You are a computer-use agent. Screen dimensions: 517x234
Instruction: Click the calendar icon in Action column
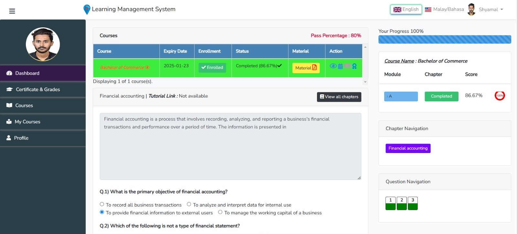click(340, 66)
